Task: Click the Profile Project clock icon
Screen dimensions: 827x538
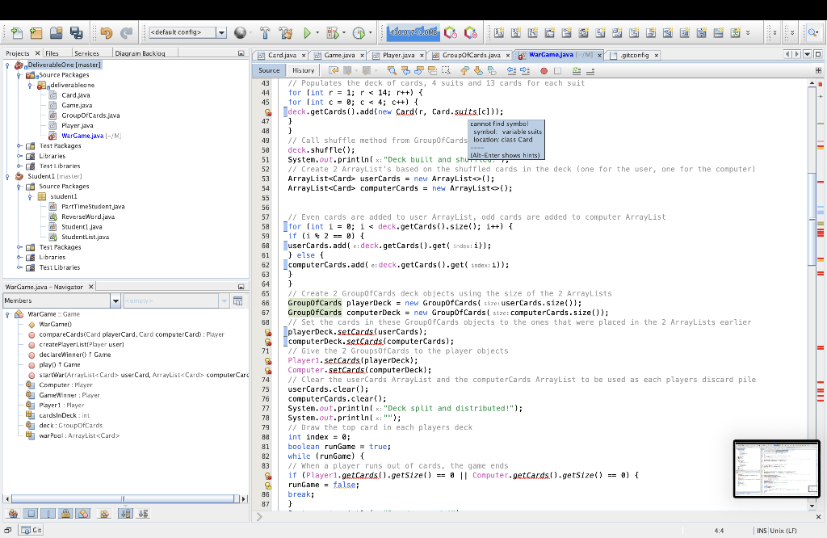Action: click(x=359, y=33)
